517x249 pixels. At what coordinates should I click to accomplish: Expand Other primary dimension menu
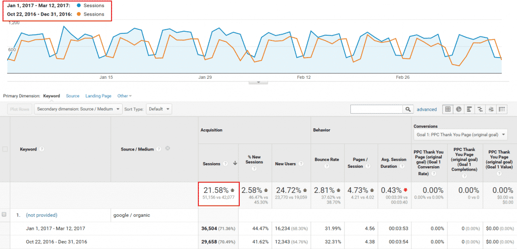124,96
